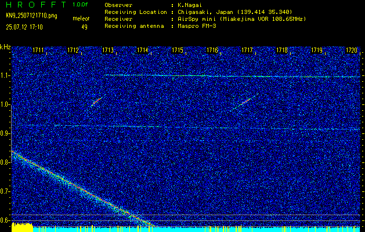Viewport: 365px width, 232px height.
Task: Click the kHz axis unit label
Action: click(x=5, y=47)
